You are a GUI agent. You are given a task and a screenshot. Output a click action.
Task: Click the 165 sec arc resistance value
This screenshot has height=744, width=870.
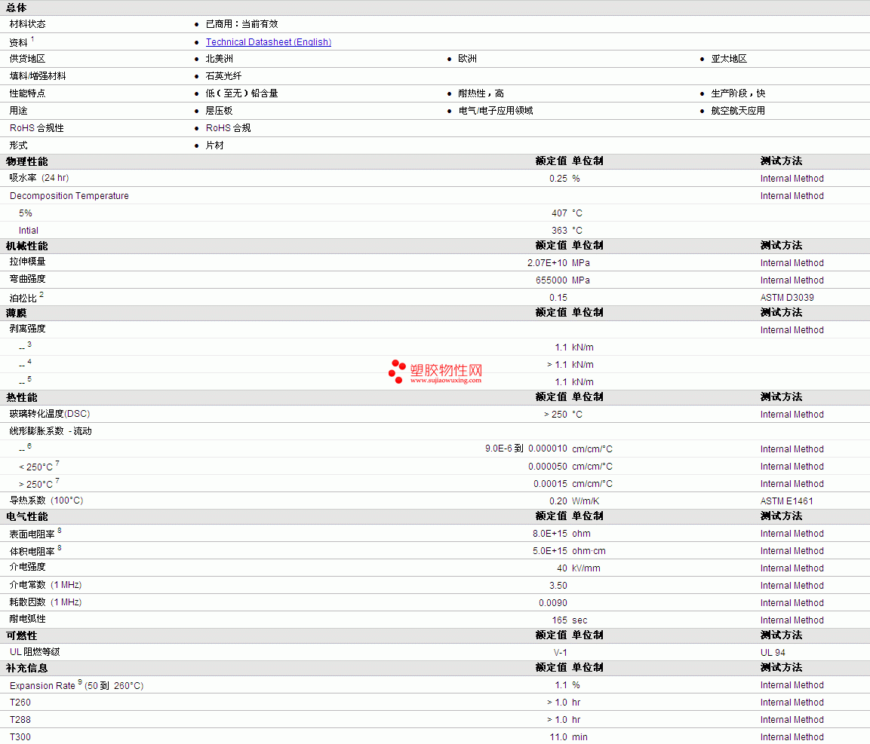coord(569,620)
